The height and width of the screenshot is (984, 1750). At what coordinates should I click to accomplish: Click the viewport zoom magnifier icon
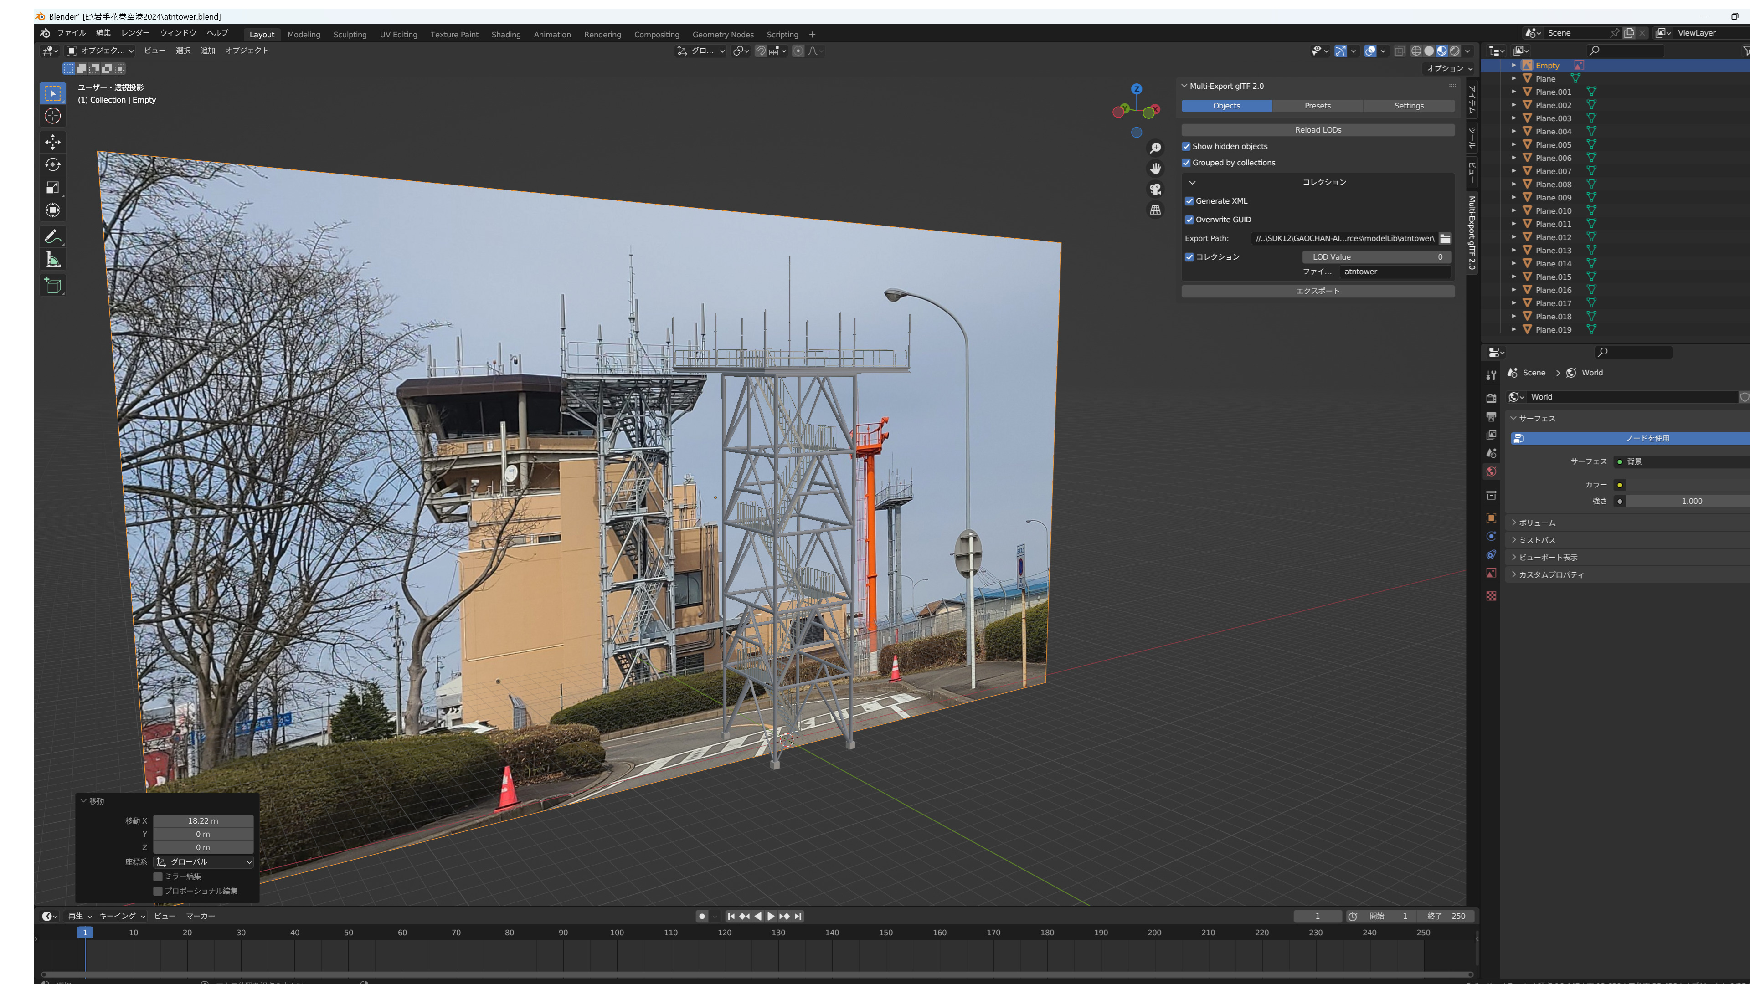[1156, 148]
